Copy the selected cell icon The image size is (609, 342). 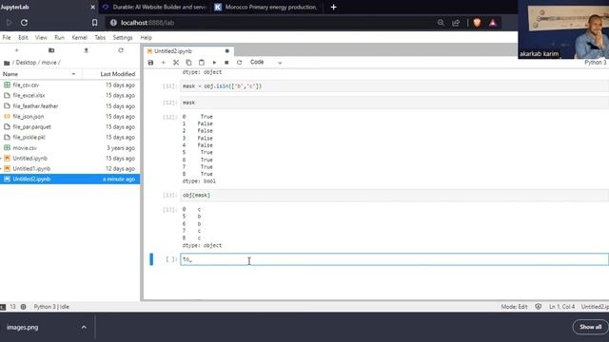188,63
